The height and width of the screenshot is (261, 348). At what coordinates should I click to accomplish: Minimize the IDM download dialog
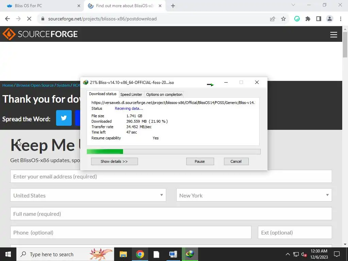pyautogui.click(x=226, y=82)
